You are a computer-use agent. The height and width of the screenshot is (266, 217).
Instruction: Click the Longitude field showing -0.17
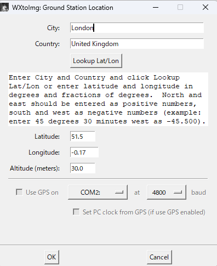coord(84,152)
